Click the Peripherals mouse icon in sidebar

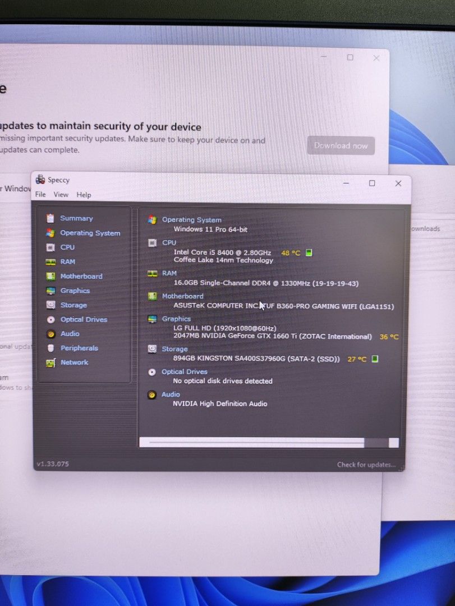[50, 348]
